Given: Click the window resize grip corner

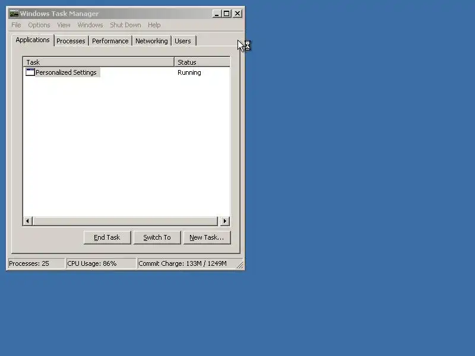Looking at the screenshot, I should [240, 265].
